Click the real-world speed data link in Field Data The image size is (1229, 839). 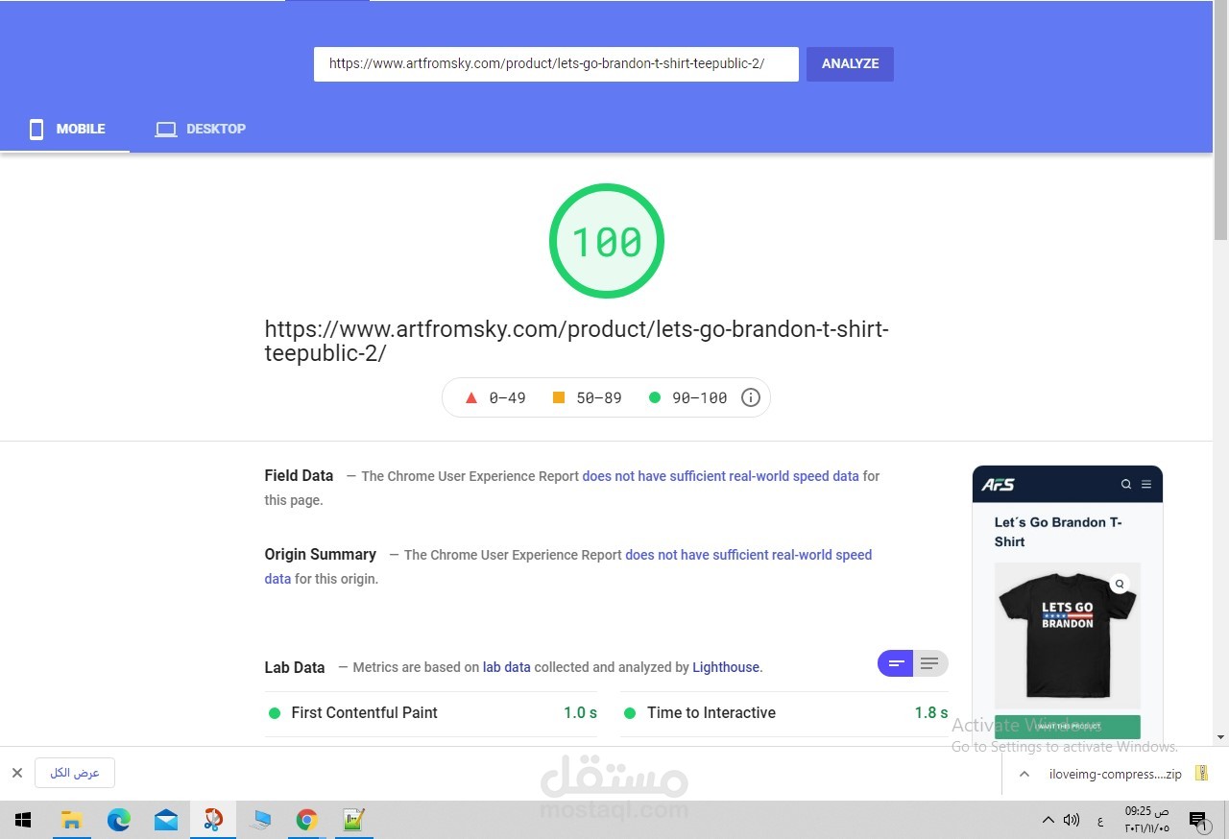point(719,475)
